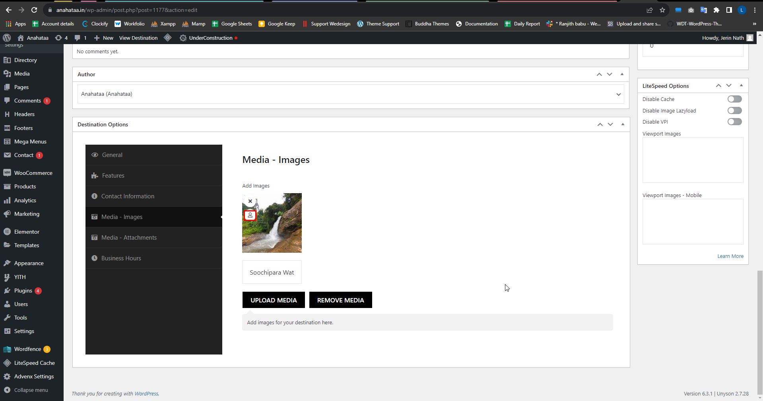Toggle Disable Image Lazyload switch

point(734,110)
